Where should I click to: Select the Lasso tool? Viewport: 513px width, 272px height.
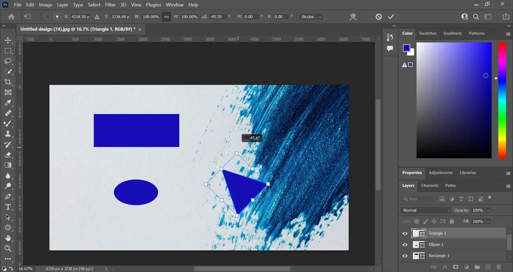pos(8,61)
